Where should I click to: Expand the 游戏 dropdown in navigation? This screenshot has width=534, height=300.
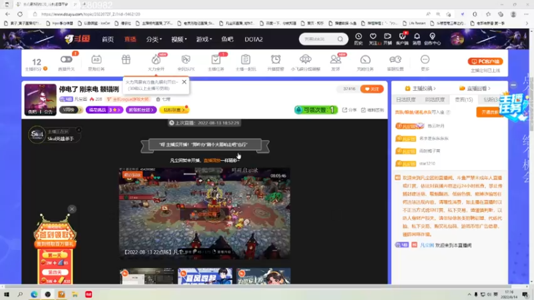tap(204, 39)
